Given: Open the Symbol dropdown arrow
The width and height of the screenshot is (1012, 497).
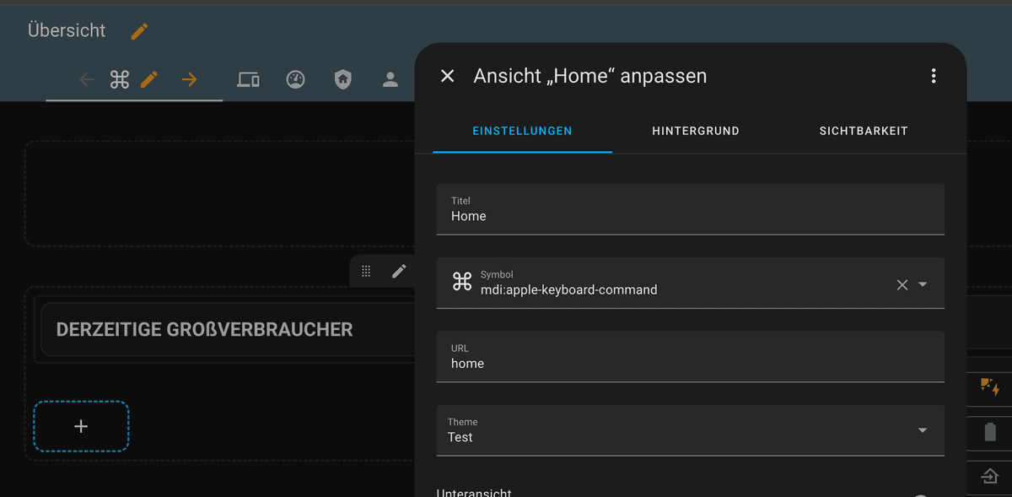Looking at the screenshot, I should click(x=923, y=284).
